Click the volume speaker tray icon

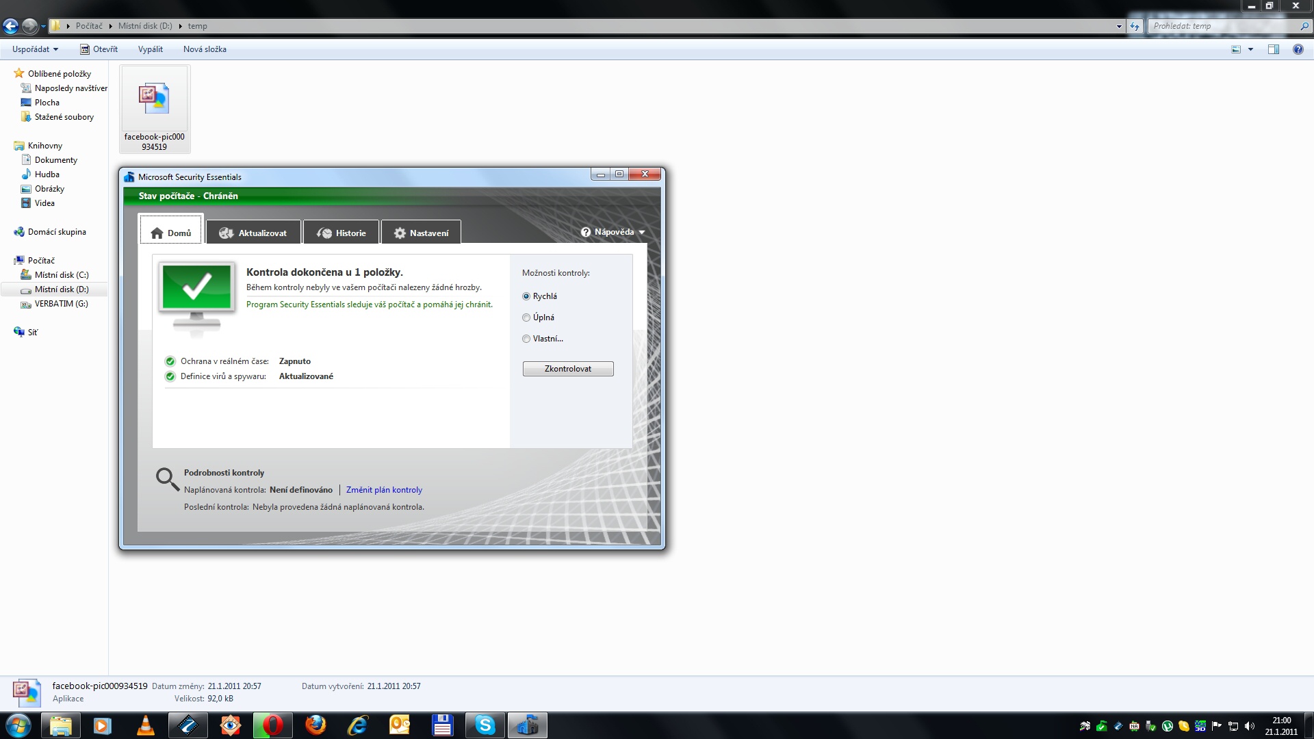(1250, 726)
